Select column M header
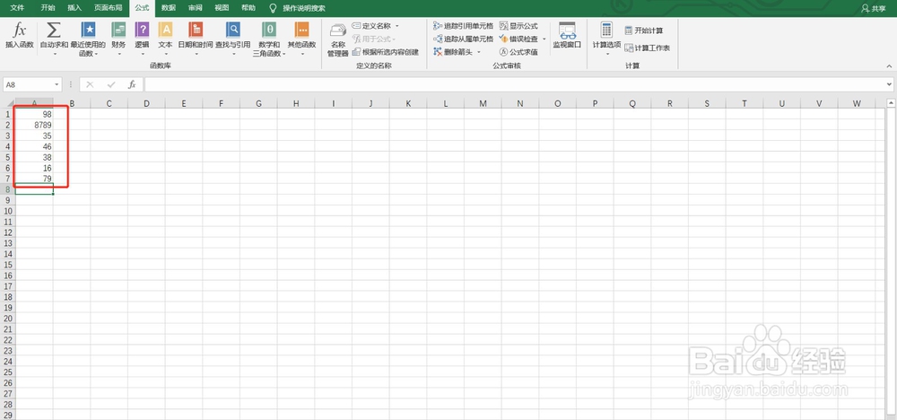The image size is (897, 420). [483, 103]
